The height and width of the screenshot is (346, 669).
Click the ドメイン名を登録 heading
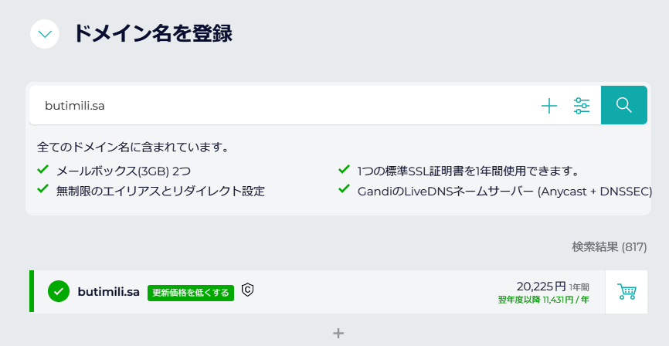click(153, 33)
